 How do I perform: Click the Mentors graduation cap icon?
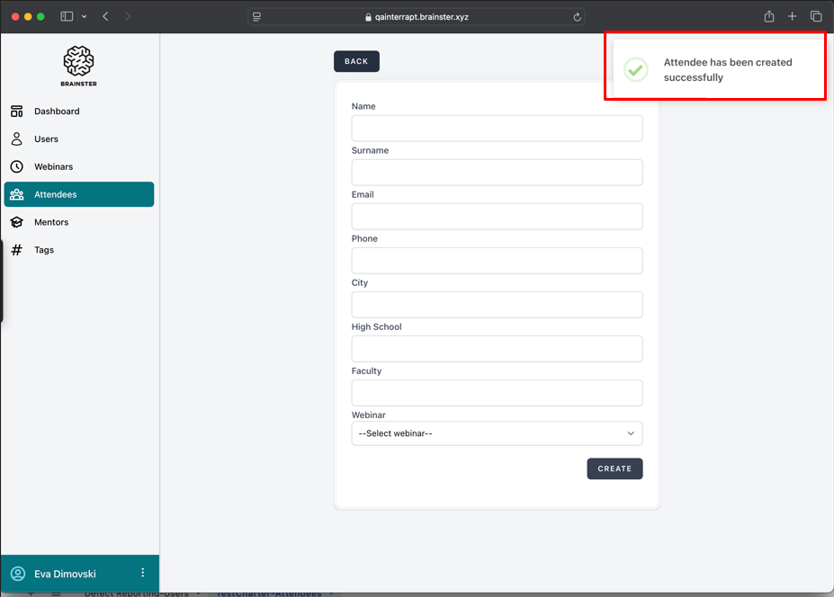coord(16,222)
